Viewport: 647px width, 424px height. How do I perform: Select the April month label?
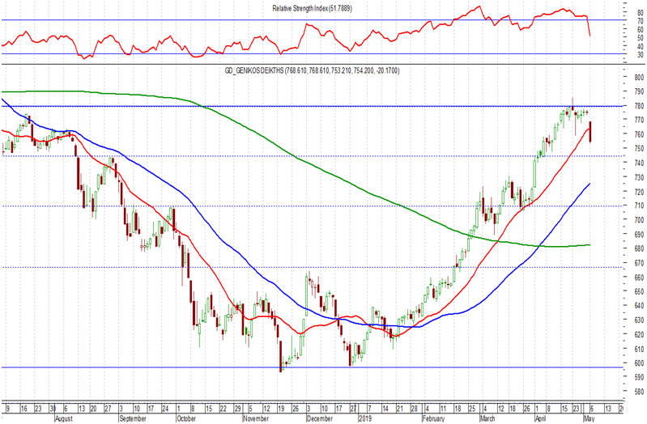(x=541, y=418)
